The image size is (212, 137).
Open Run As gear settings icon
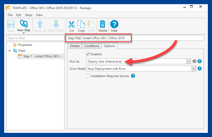[x=194, y=61]
